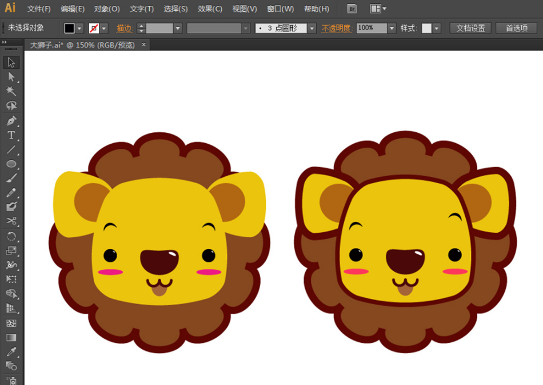Pick the Eyedropper tool
The height and width of the screenshot is (385, 543).
pos(11,351)
